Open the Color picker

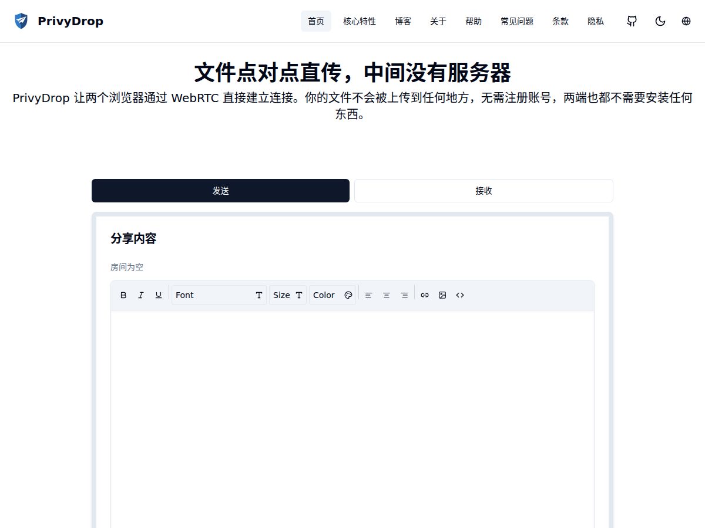[333, 295]
